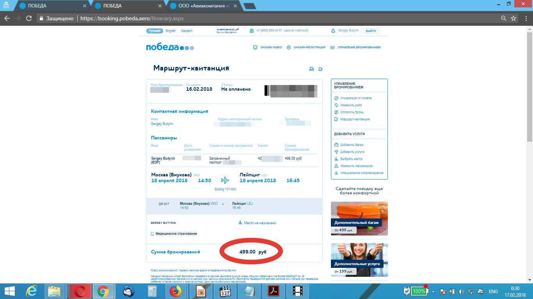Screen dimensions: 533x299
Task: Click the cancel flight icon in sidebar
Action: (336, 98)
